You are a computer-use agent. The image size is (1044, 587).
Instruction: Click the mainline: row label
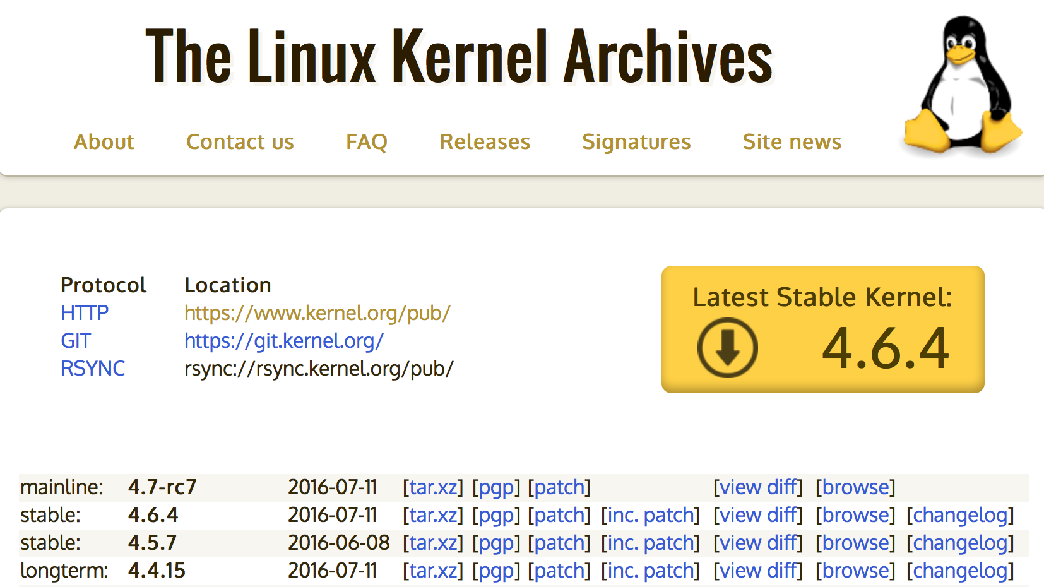click(62, 487)
